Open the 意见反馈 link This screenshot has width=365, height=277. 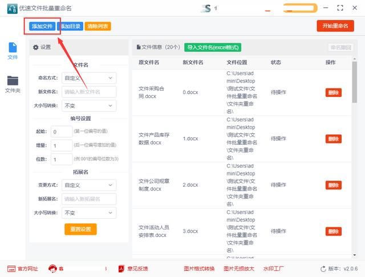137,269
